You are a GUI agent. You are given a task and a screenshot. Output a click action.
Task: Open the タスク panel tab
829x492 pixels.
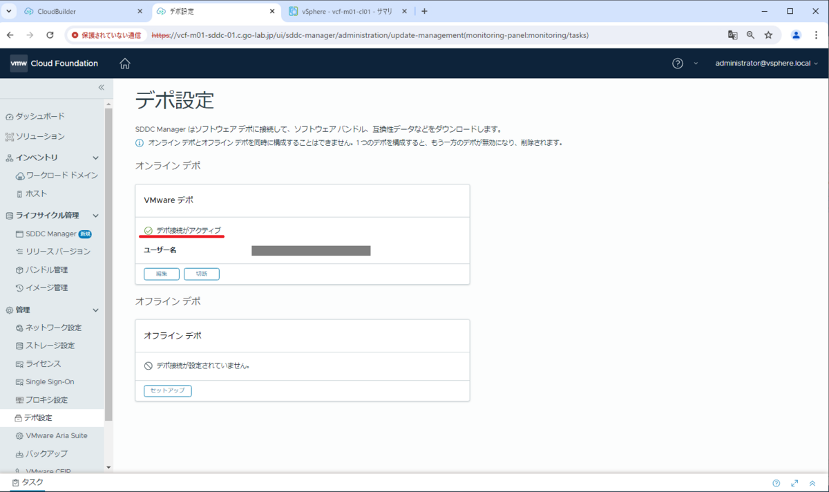[x=28, y=482]
